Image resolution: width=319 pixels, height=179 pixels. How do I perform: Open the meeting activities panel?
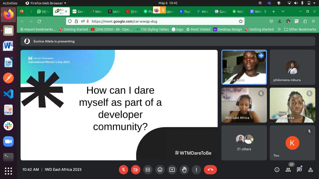click(x=310, y=169)
